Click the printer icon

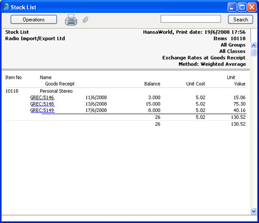coord(71,20)
